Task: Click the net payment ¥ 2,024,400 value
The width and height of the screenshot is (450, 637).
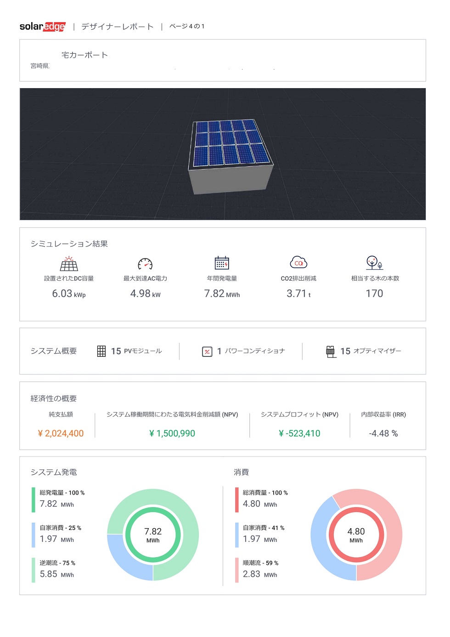Action: tap(61, 434)
